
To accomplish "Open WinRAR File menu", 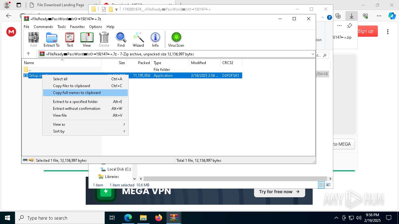I will click(26, 27).
